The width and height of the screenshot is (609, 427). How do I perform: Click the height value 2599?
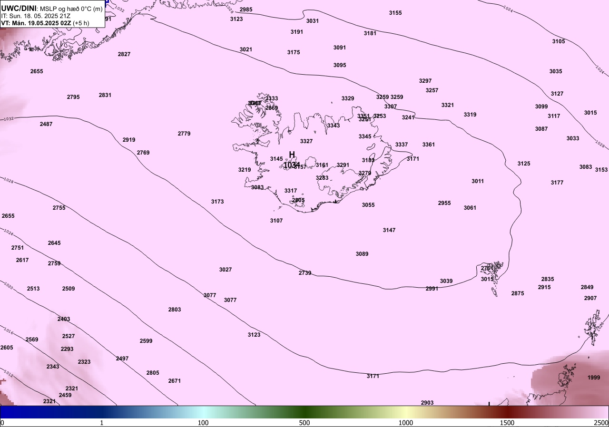(146, 341)
